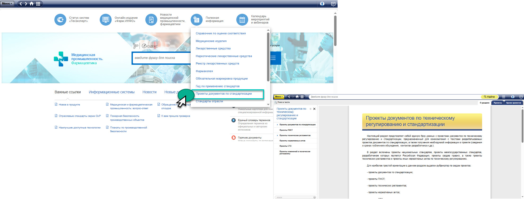524x199 pixels.
Task: Open the Фармакопея menu link
Action: [204, 71]
